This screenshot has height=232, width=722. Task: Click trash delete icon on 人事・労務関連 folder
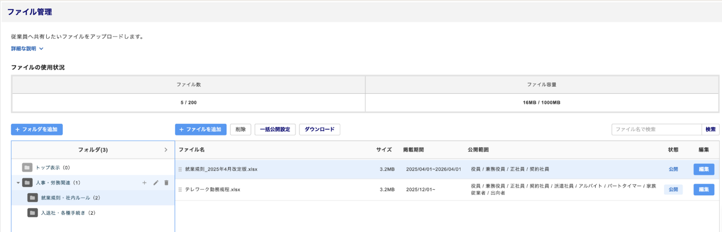(166, 183)
